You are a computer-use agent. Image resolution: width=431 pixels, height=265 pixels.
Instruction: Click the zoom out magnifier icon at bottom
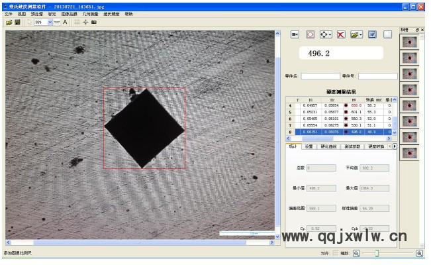click(356, 253)
